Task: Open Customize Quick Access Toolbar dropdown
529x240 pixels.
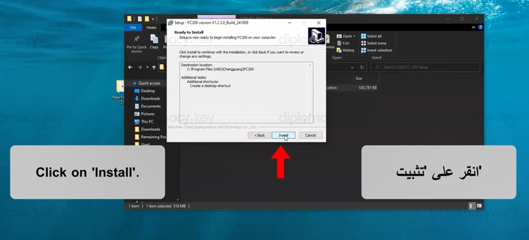Action: [153, 19]
